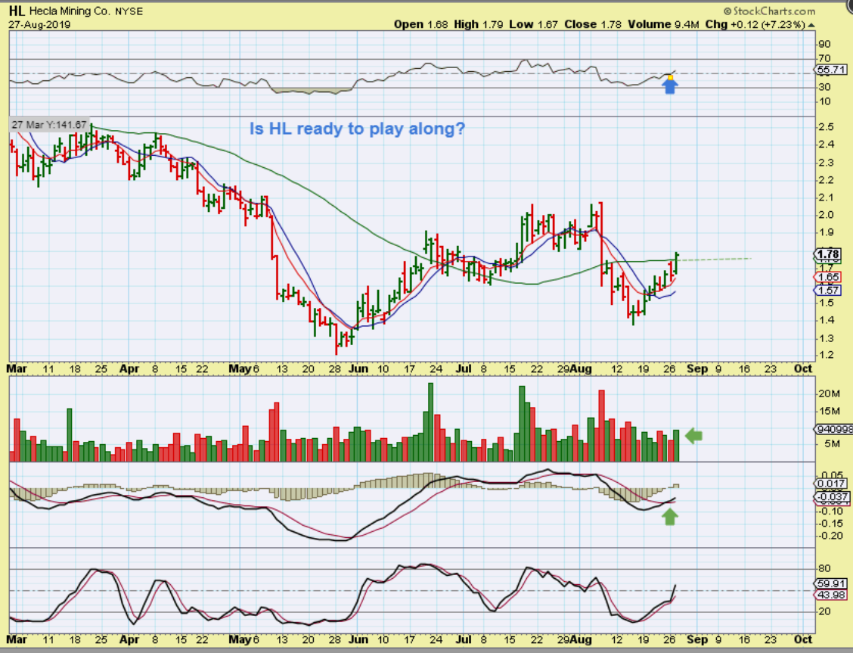Click the 80 level on stochastic axis

824,569
